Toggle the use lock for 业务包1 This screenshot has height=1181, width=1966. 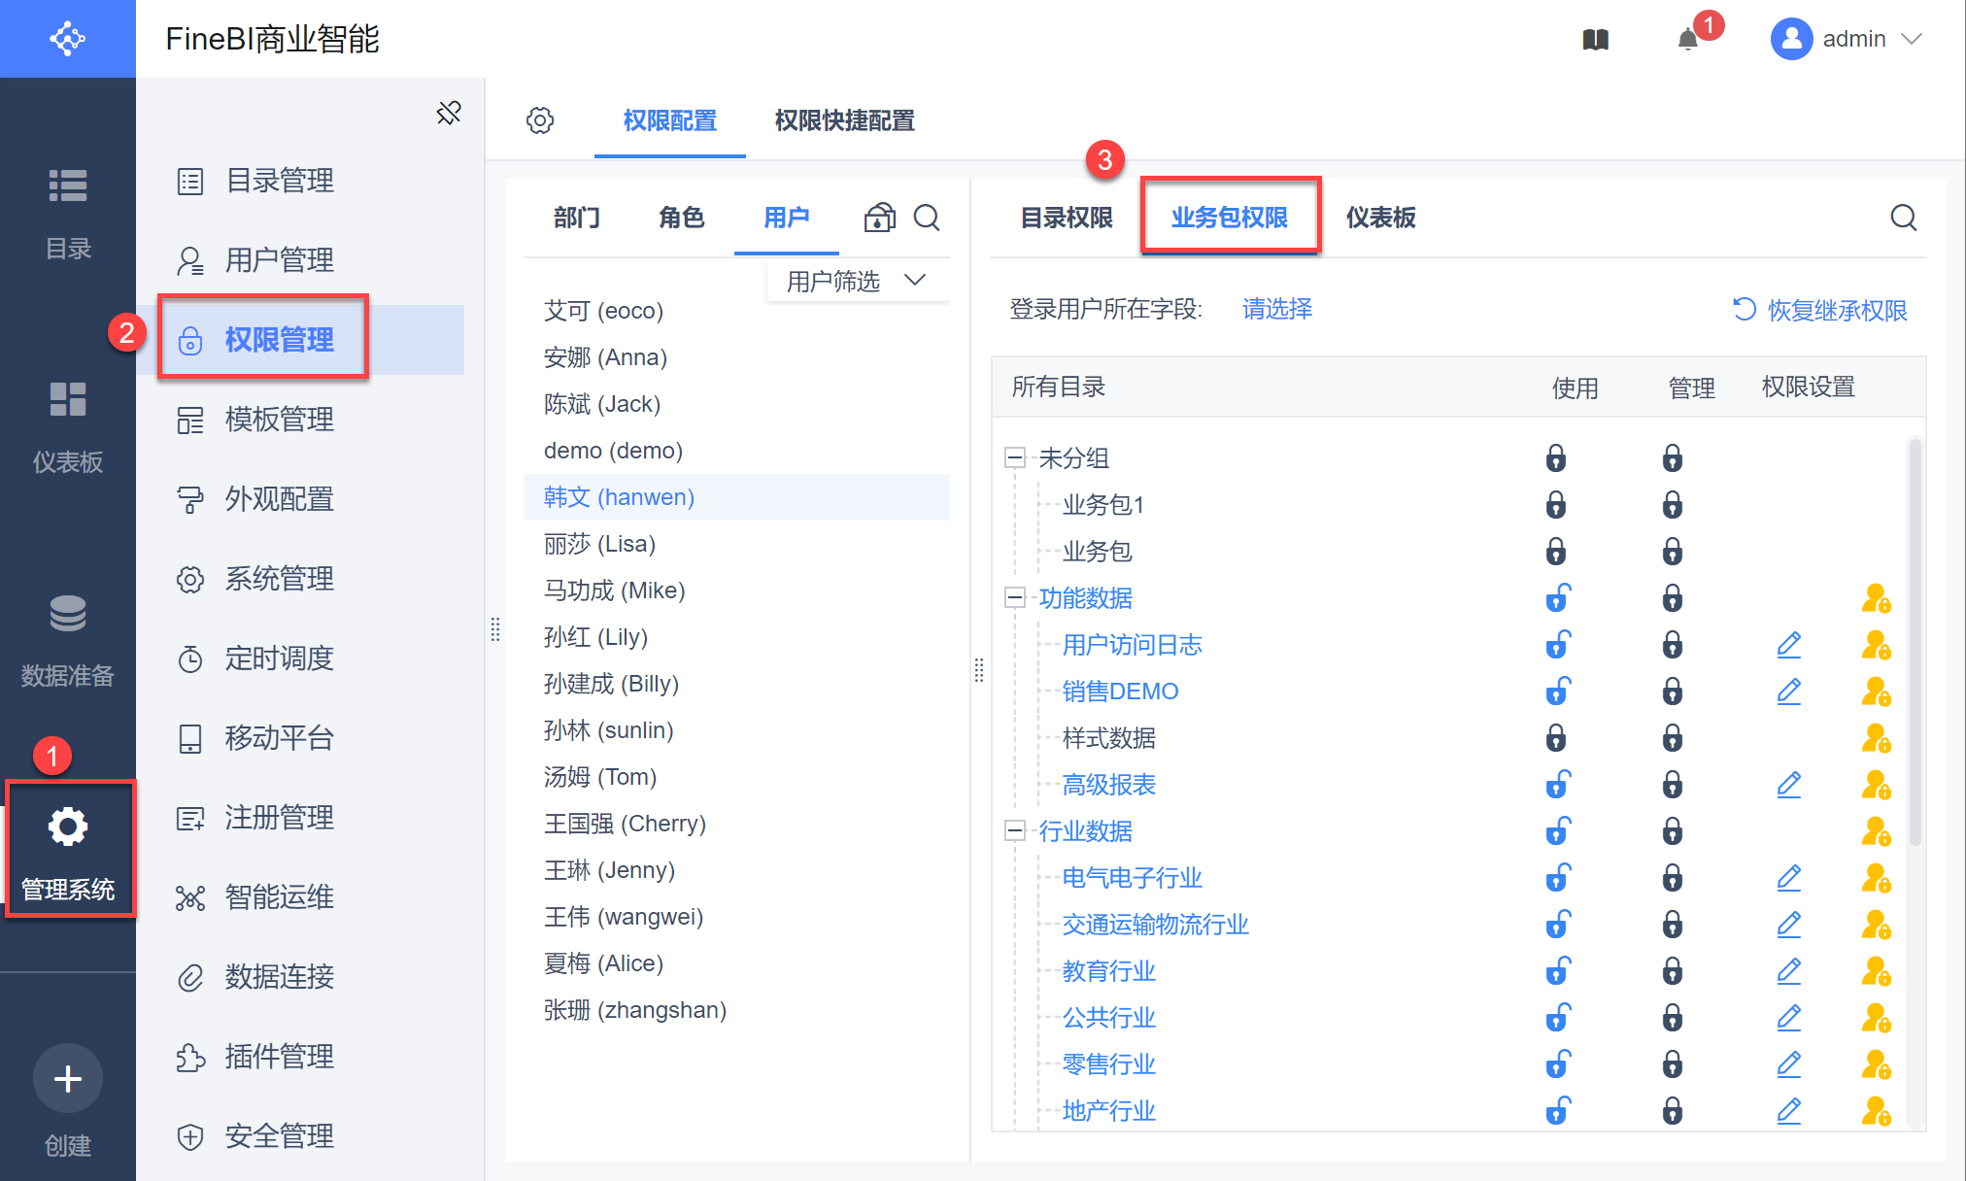point(1556,505)
